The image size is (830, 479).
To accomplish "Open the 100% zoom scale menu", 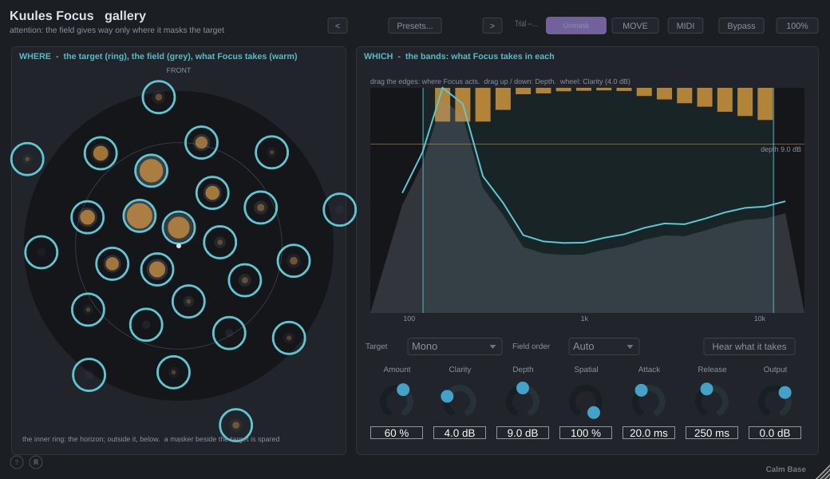I will (x=797, y=26).
